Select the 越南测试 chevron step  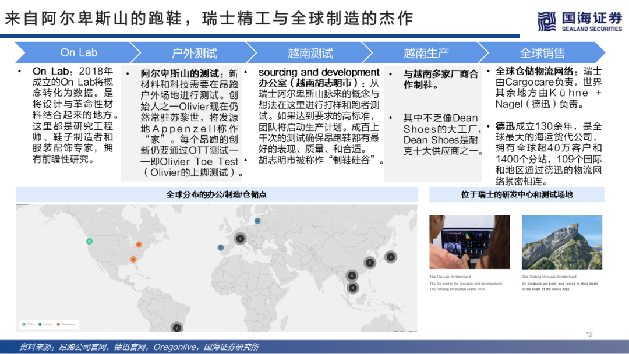(x=310, y=52)
